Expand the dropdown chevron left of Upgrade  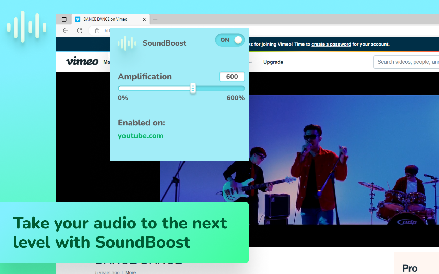251,62
